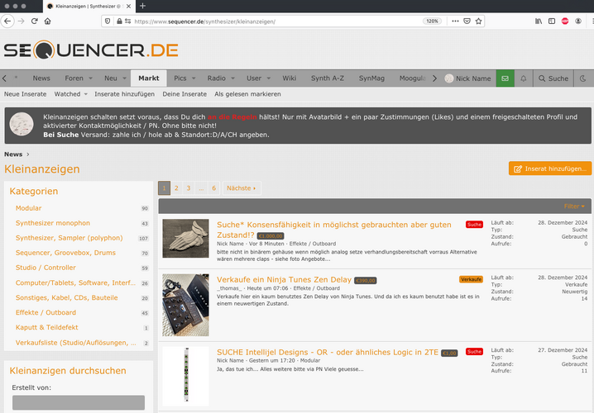Save page to Pocket

coord(467,21)
